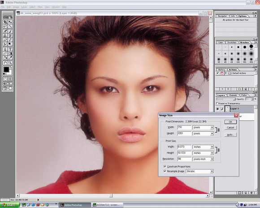Reset to default foreground and background colors

coord(4,74)
